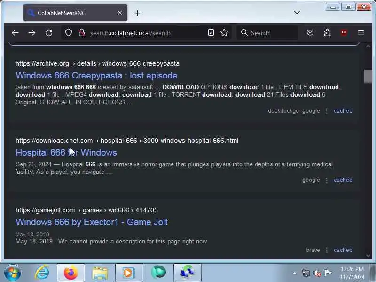The image size is (376, 282).
Task: Reload the current page
Action: point(49,32)
